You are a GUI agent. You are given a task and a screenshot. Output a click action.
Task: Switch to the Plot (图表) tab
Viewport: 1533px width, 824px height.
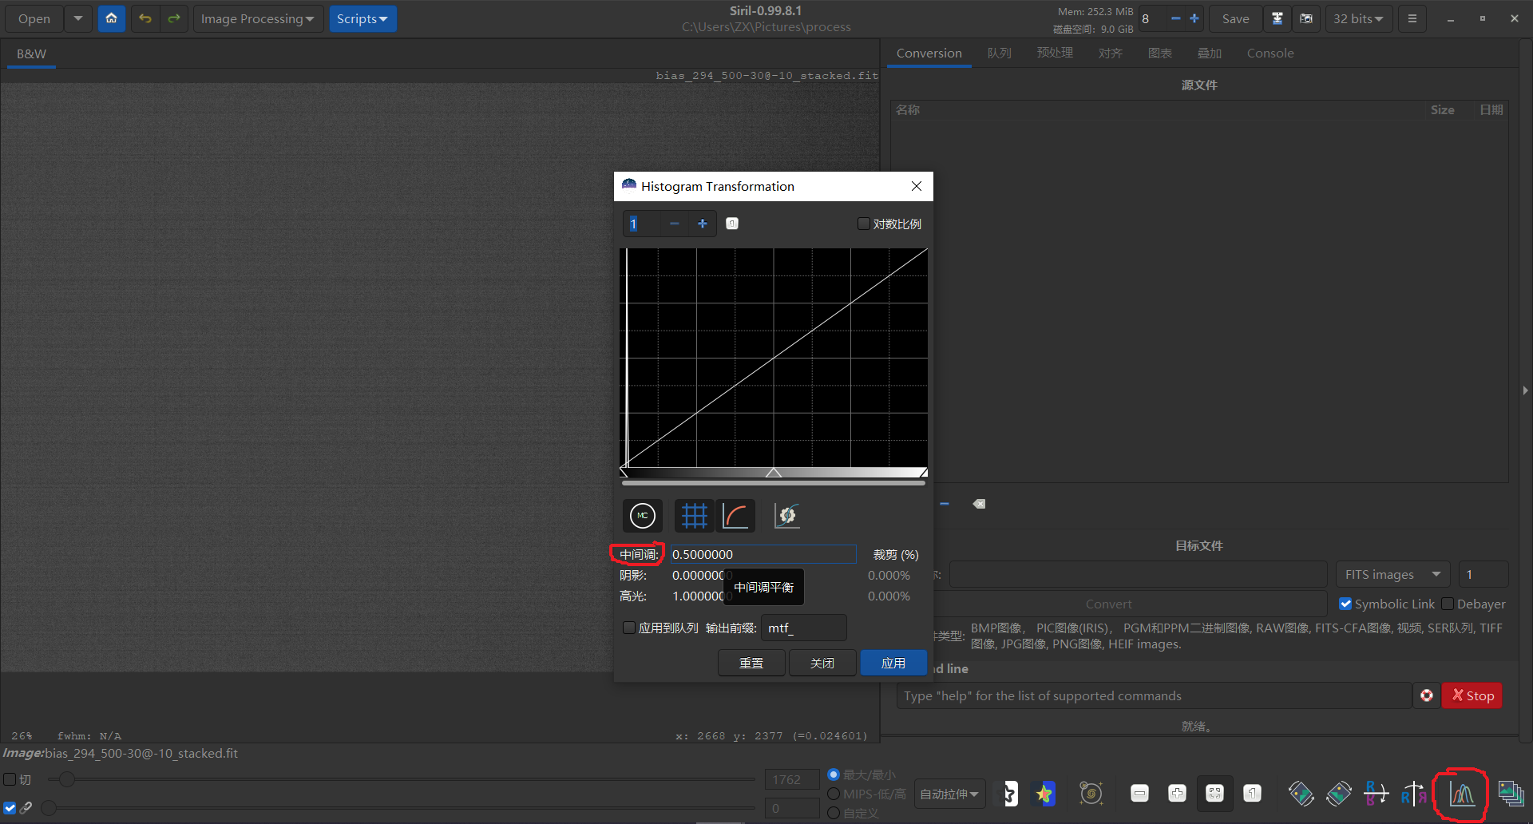[1160, 53]
